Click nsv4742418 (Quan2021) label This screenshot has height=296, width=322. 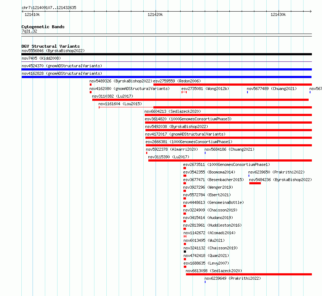(206, 256)
